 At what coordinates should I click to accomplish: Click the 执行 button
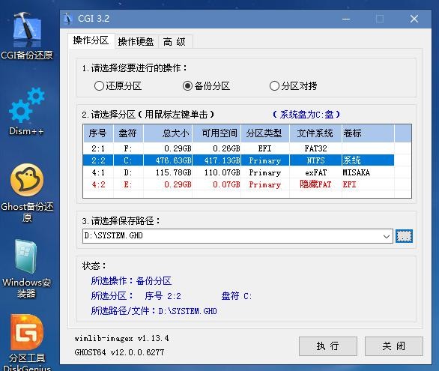pos(328,346)
